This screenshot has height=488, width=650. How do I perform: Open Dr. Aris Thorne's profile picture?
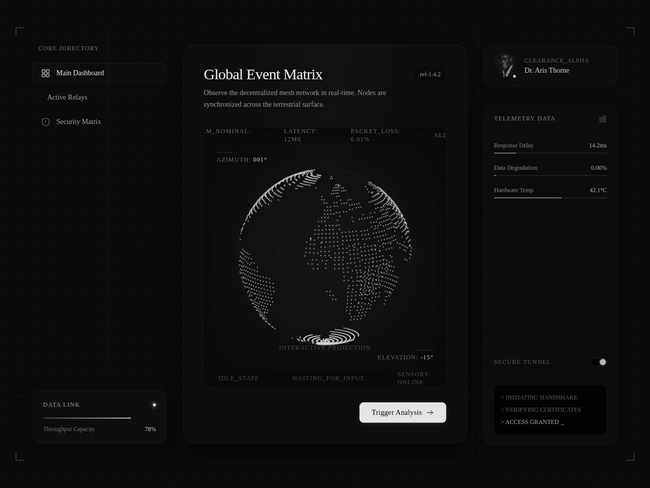[504, 66]
